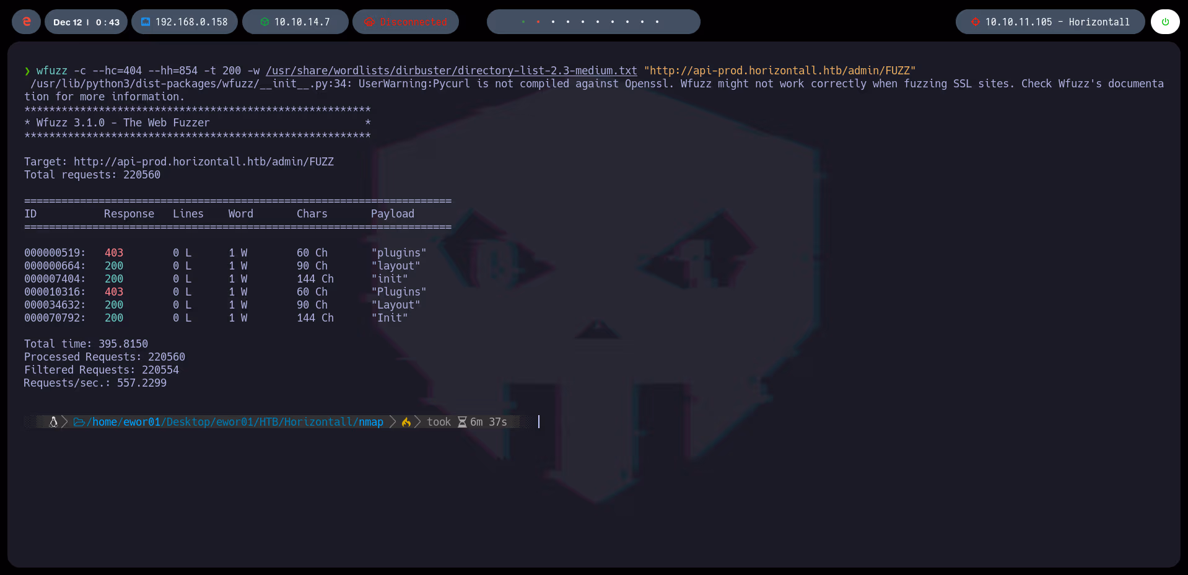Toggle the first red workspace dot

(x=538, y=22)
